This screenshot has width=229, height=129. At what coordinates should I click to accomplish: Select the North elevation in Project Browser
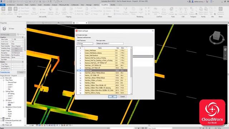10,111
